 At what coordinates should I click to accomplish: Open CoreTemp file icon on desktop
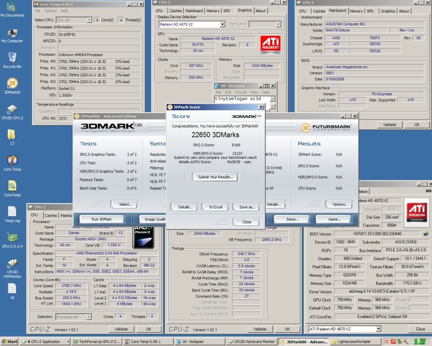pos(12,189)
